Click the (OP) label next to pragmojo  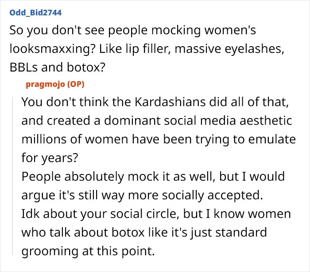point(76,84)
